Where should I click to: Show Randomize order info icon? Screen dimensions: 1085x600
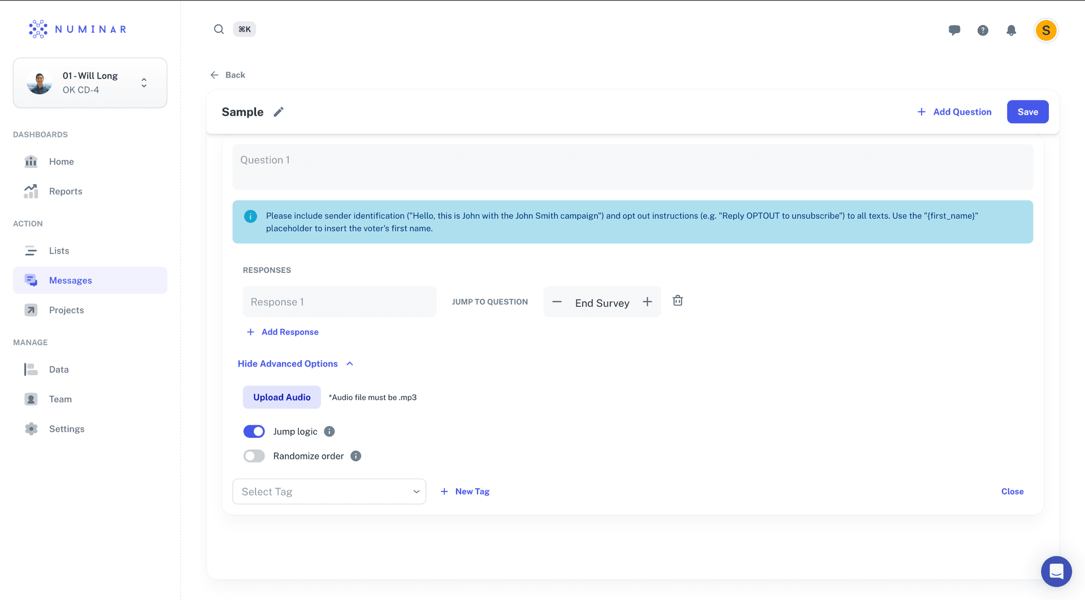coord(355,456)
